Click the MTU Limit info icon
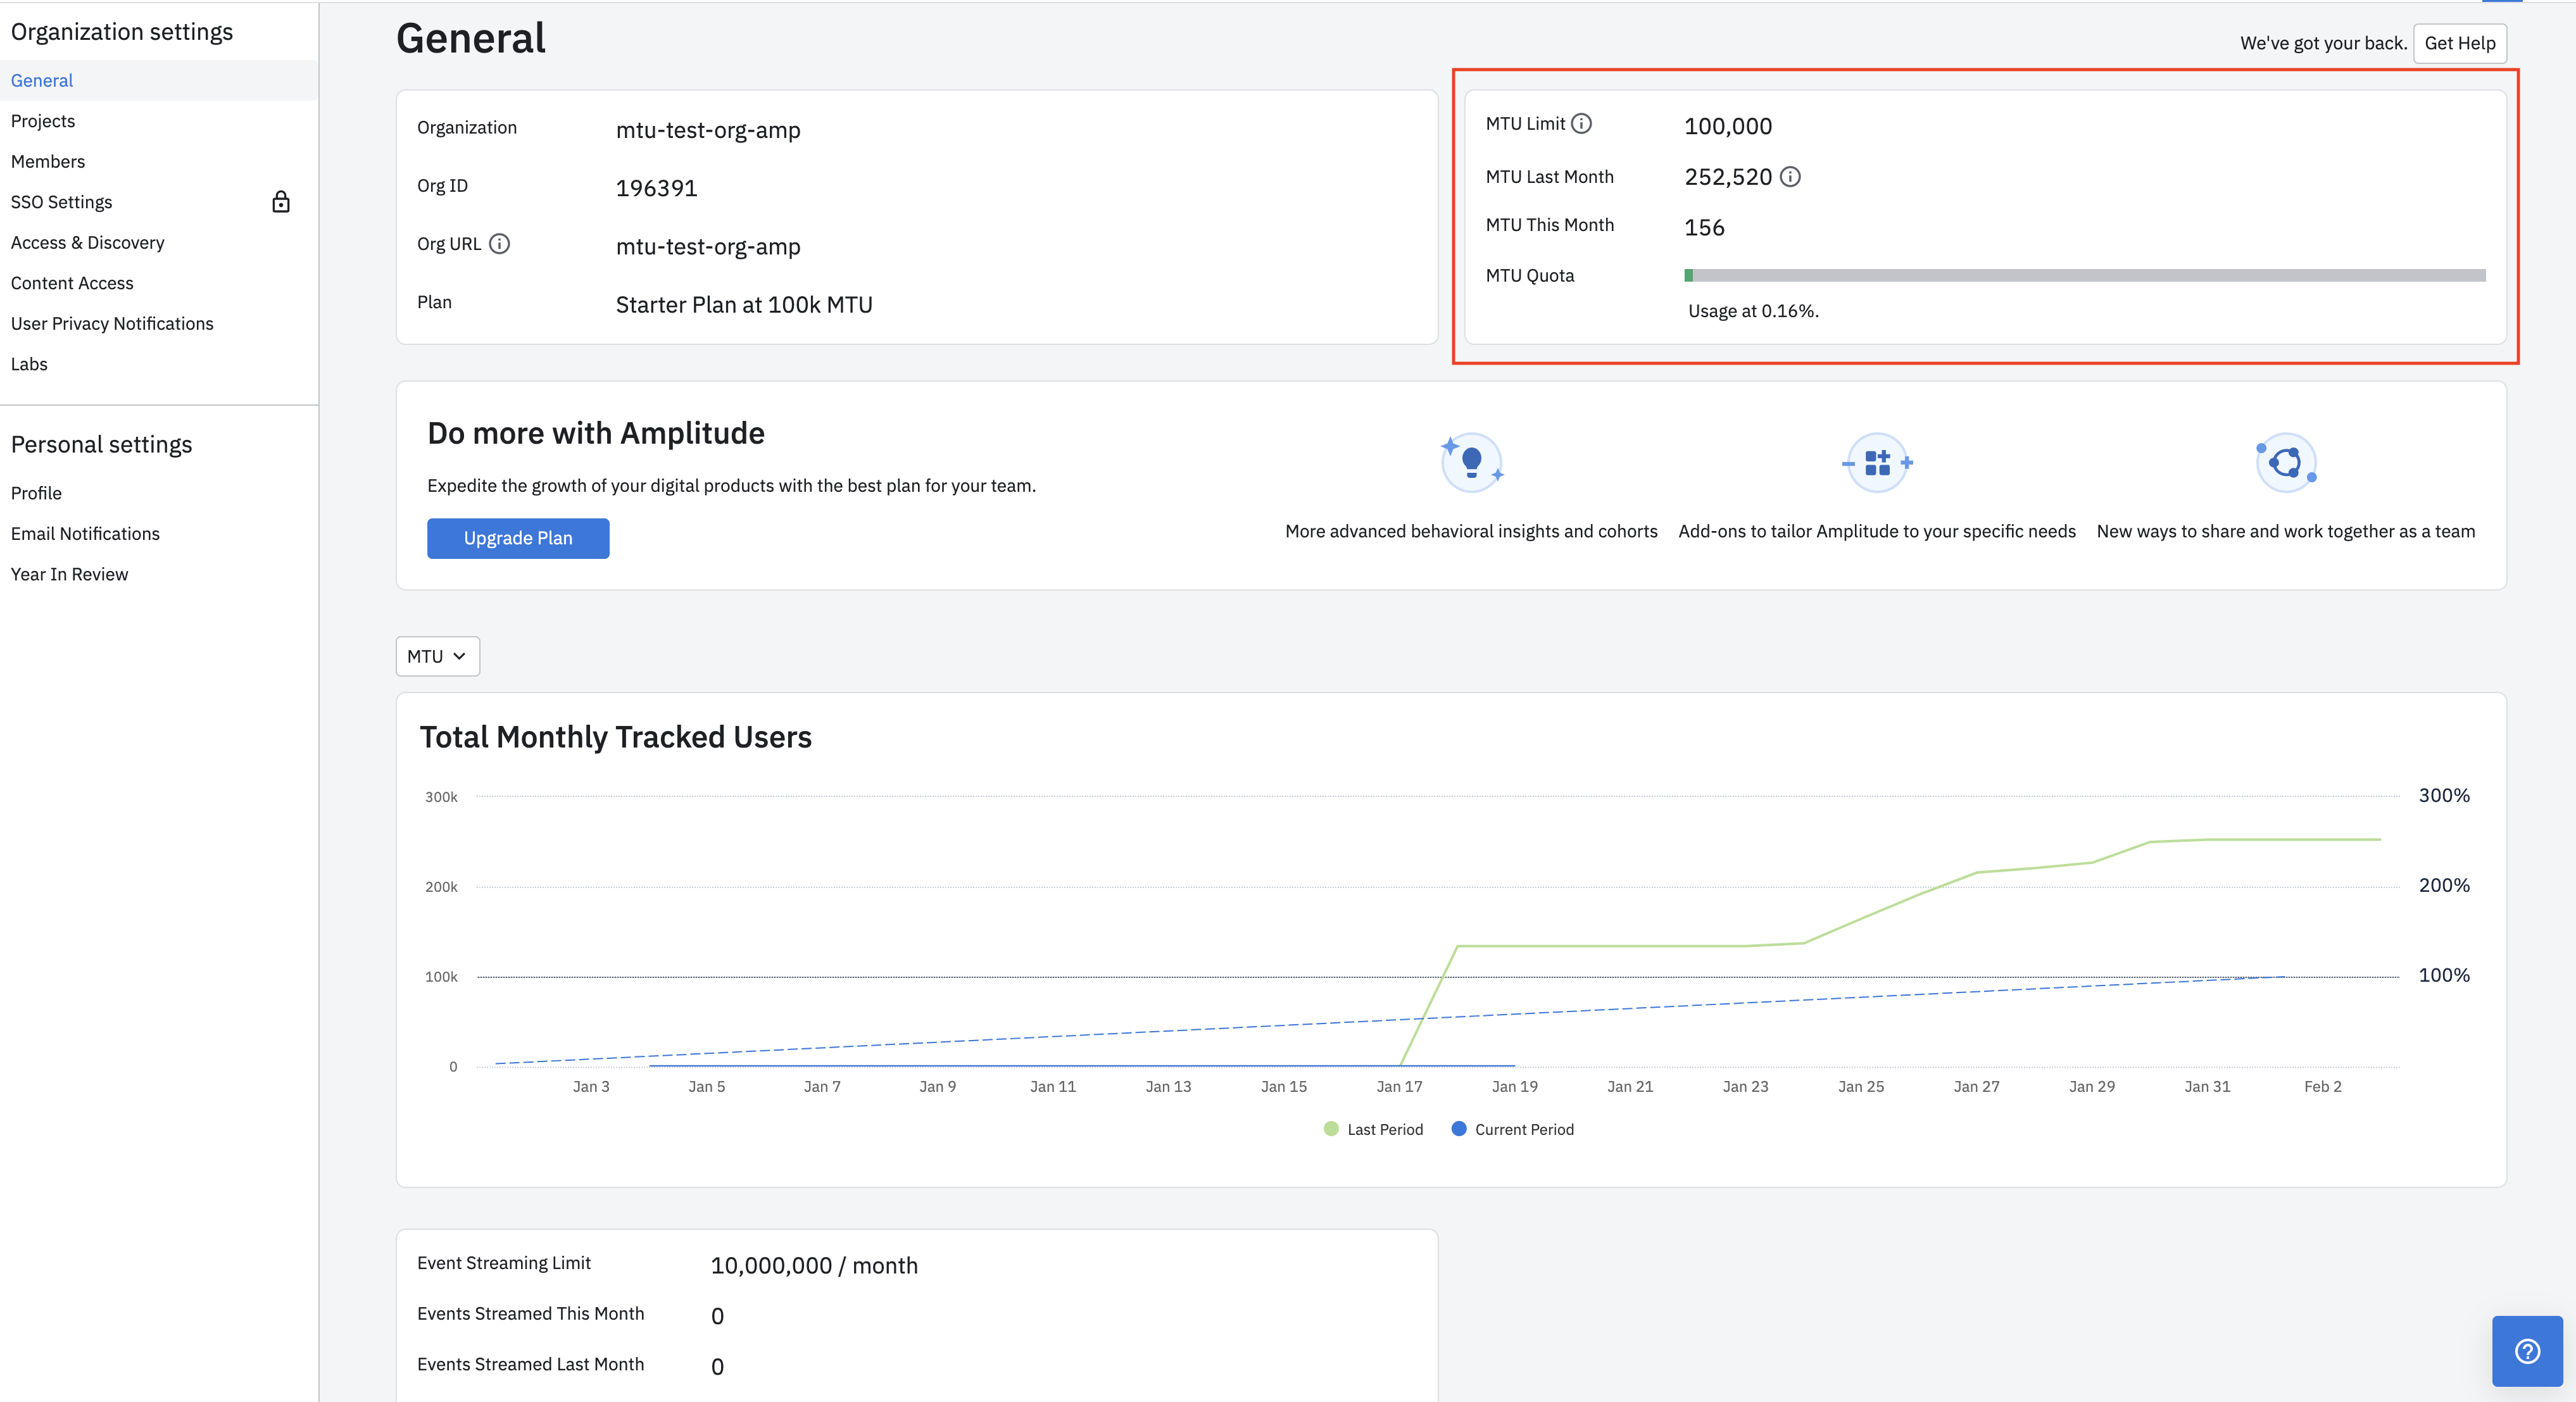Screen dimensions: 2576x1402 1581,124
